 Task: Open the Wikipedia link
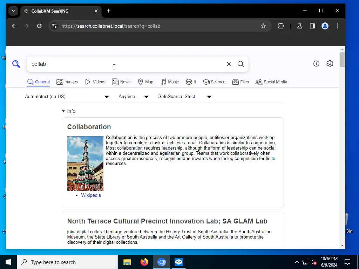pyautogui.click(x=91, y=195)
